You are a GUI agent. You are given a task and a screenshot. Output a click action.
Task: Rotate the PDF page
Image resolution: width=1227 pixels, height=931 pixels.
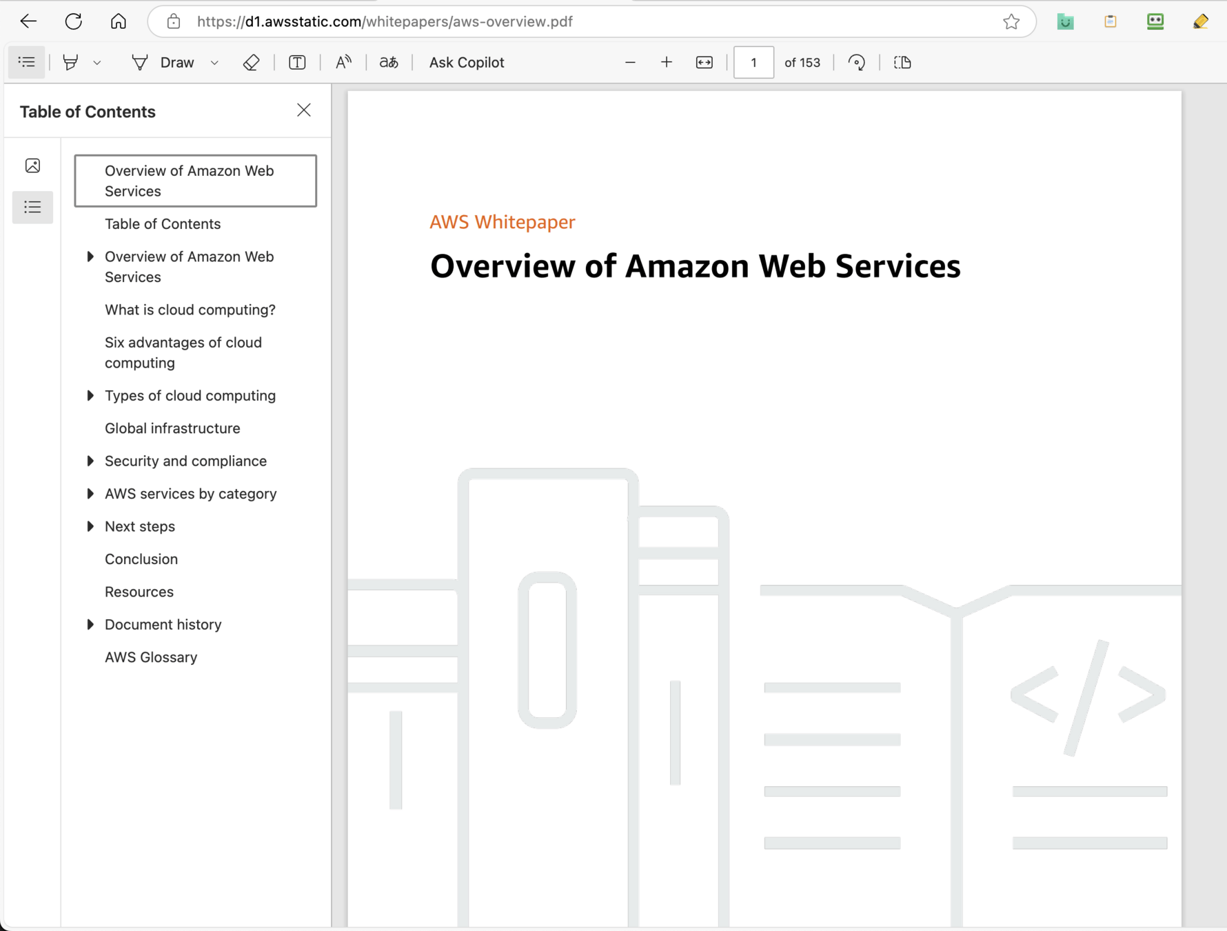tap(856, 62)
